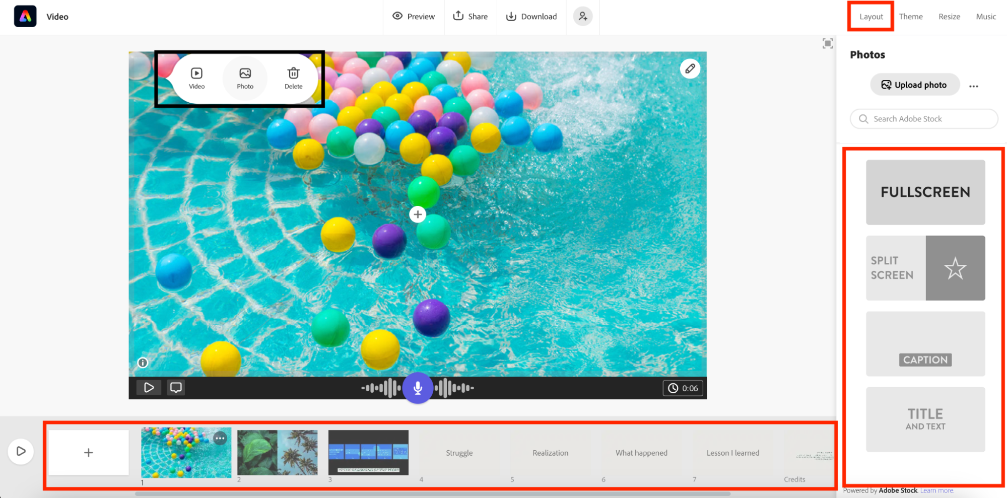Show photo info icon on canvas

click(x=143, y=363)
